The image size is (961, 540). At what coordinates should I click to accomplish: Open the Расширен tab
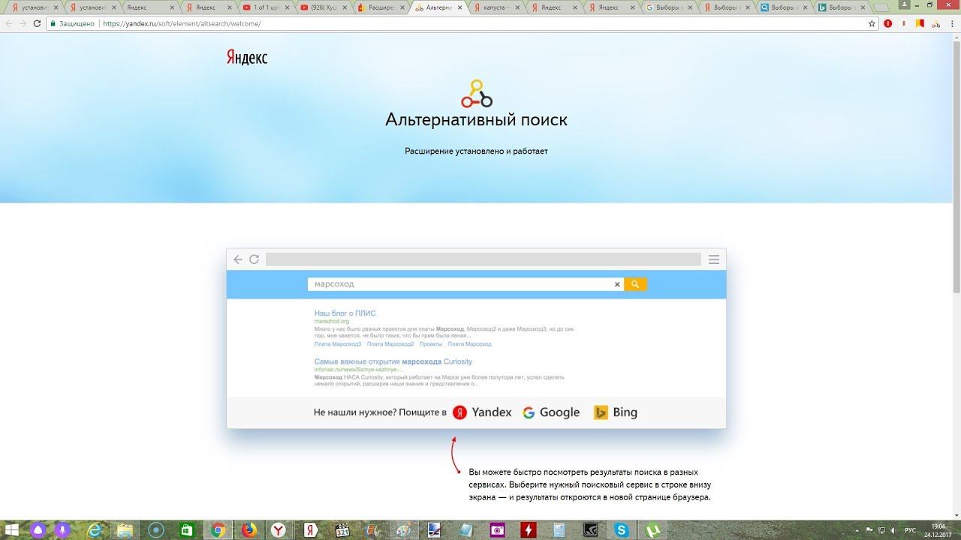[x=381, y=7]
